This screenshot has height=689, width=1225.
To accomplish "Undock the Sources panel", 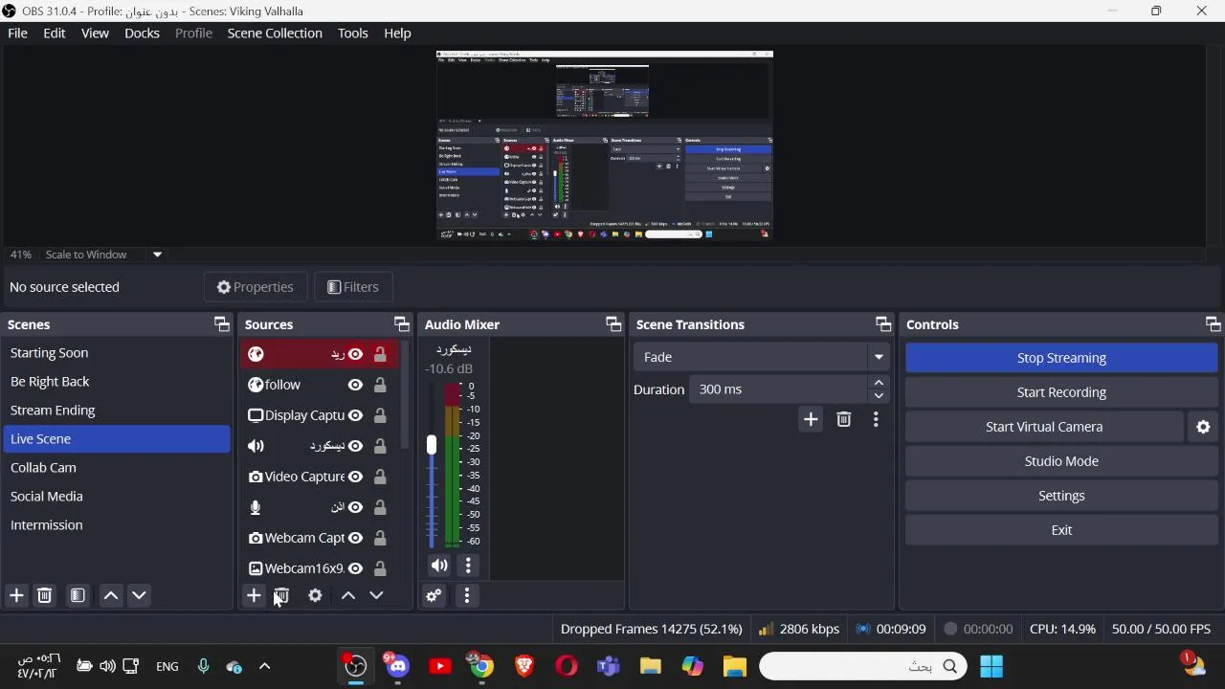I will (x=401, y=324).
